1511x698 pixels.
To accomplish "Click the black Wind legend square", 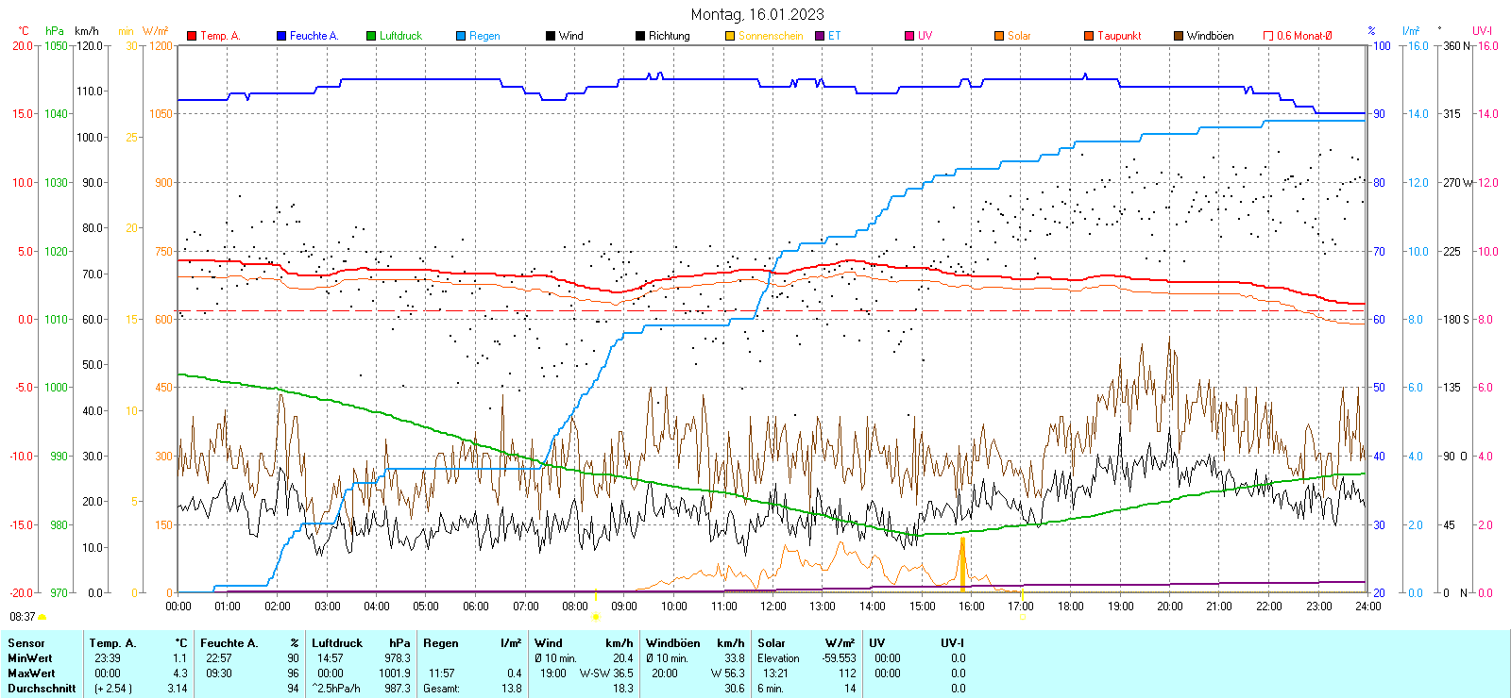I will pos(551,36).
